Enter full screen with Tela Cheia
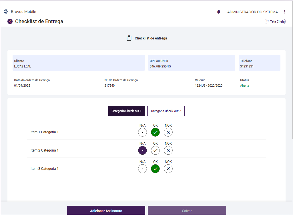This screenshot has height=215, width=293. (x=275, y=21)
